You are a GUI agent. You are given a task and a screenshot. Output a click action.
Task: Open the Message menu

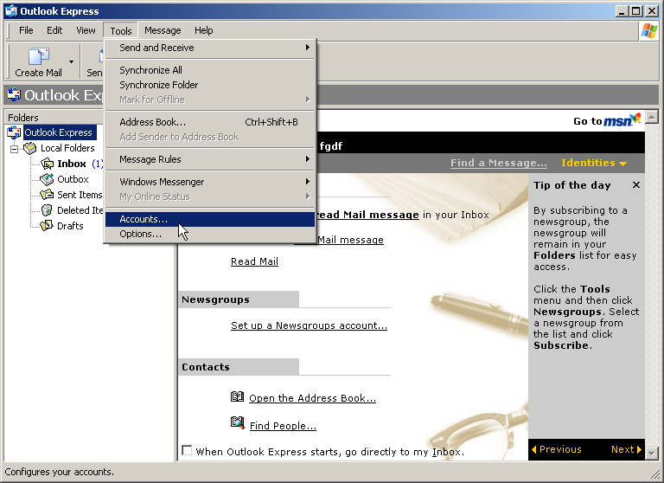coord(163,30)
